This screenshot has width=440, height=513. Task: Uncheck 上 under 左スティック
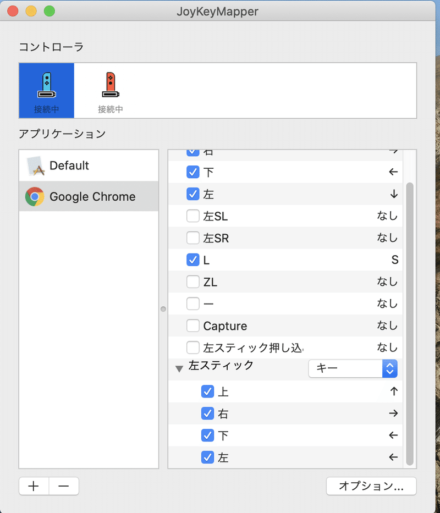207,391
